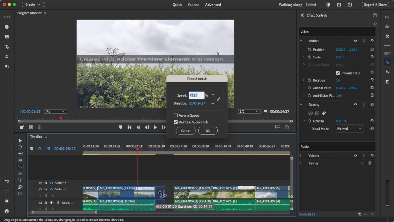The height and width of the screenshot is (222, 394).
Task: Open the Add media panel in left sidebar
Action: click(x=6, y=27)
